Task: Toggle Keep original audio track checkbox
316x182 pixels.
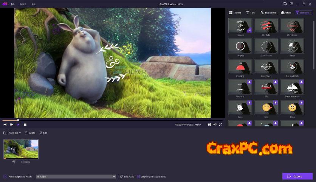Action: tap(138, 177)
